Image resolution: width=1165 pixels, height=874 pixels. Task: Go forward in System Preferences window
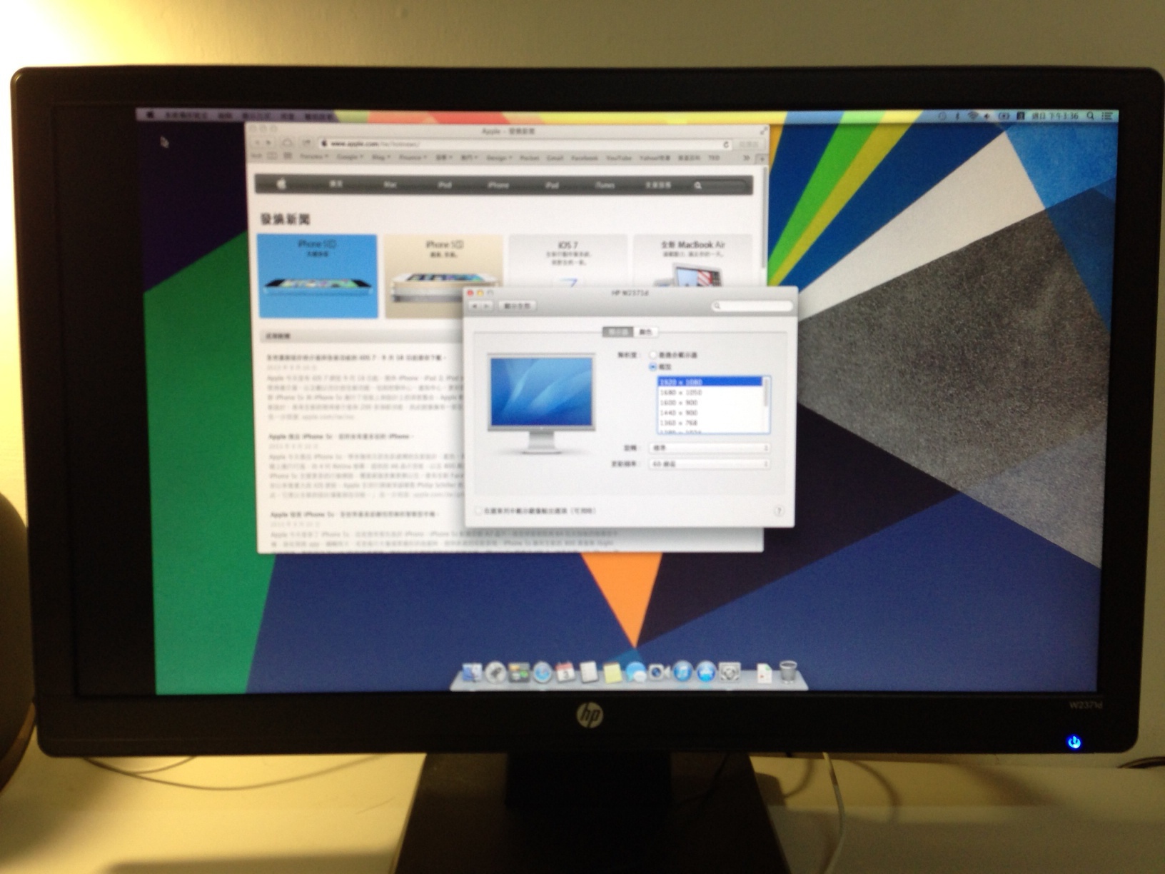pyautogui.click(x=487, y=306)
